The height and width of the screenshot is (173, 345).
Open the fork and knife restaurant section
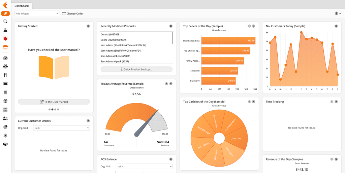[x=5, y=75]
